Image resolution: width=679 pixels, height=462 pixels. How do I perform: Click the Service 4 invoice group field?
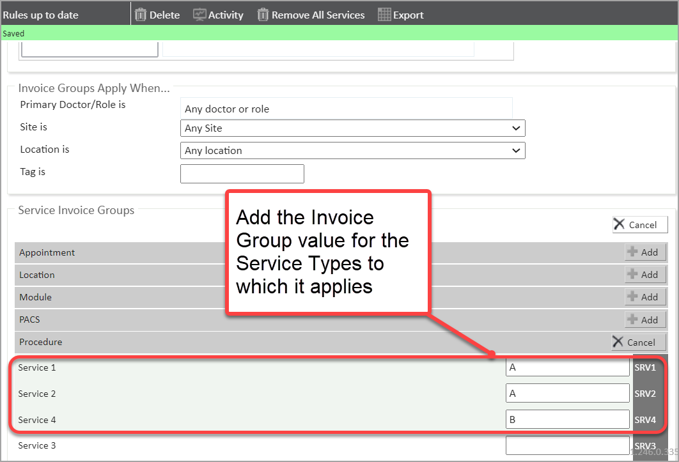(567, 420)
